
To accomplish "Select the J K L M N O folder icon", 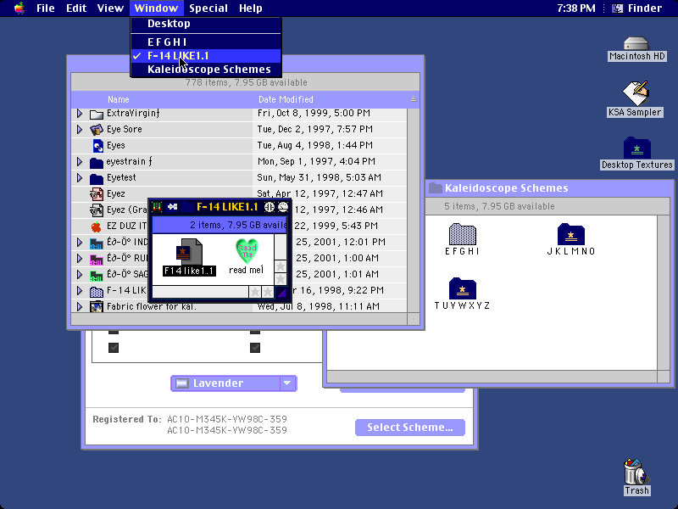I will (570, 234).
